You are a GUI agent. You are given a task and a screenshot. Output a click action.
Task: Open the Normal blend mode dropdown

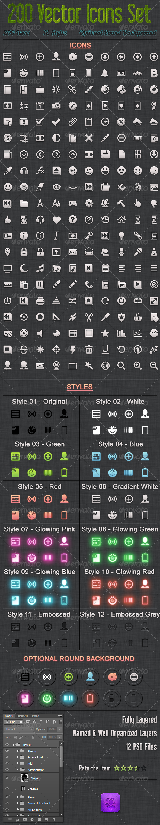tap(19, 730)
